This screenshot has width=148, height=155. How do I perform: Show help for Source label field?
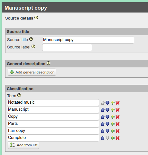(x=33, y=47)
